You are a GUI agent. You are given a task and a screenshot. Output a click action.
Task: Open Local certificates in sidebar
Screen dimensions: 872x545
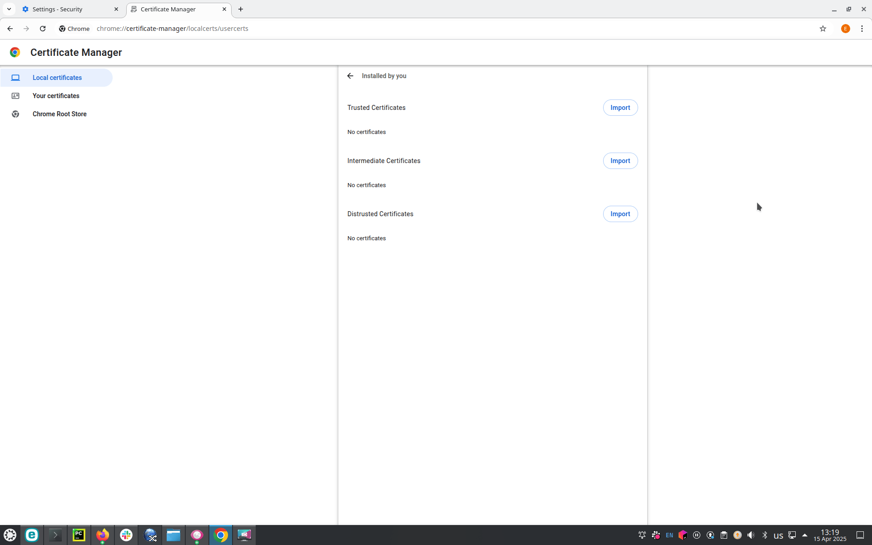click(x=56, y=78)
